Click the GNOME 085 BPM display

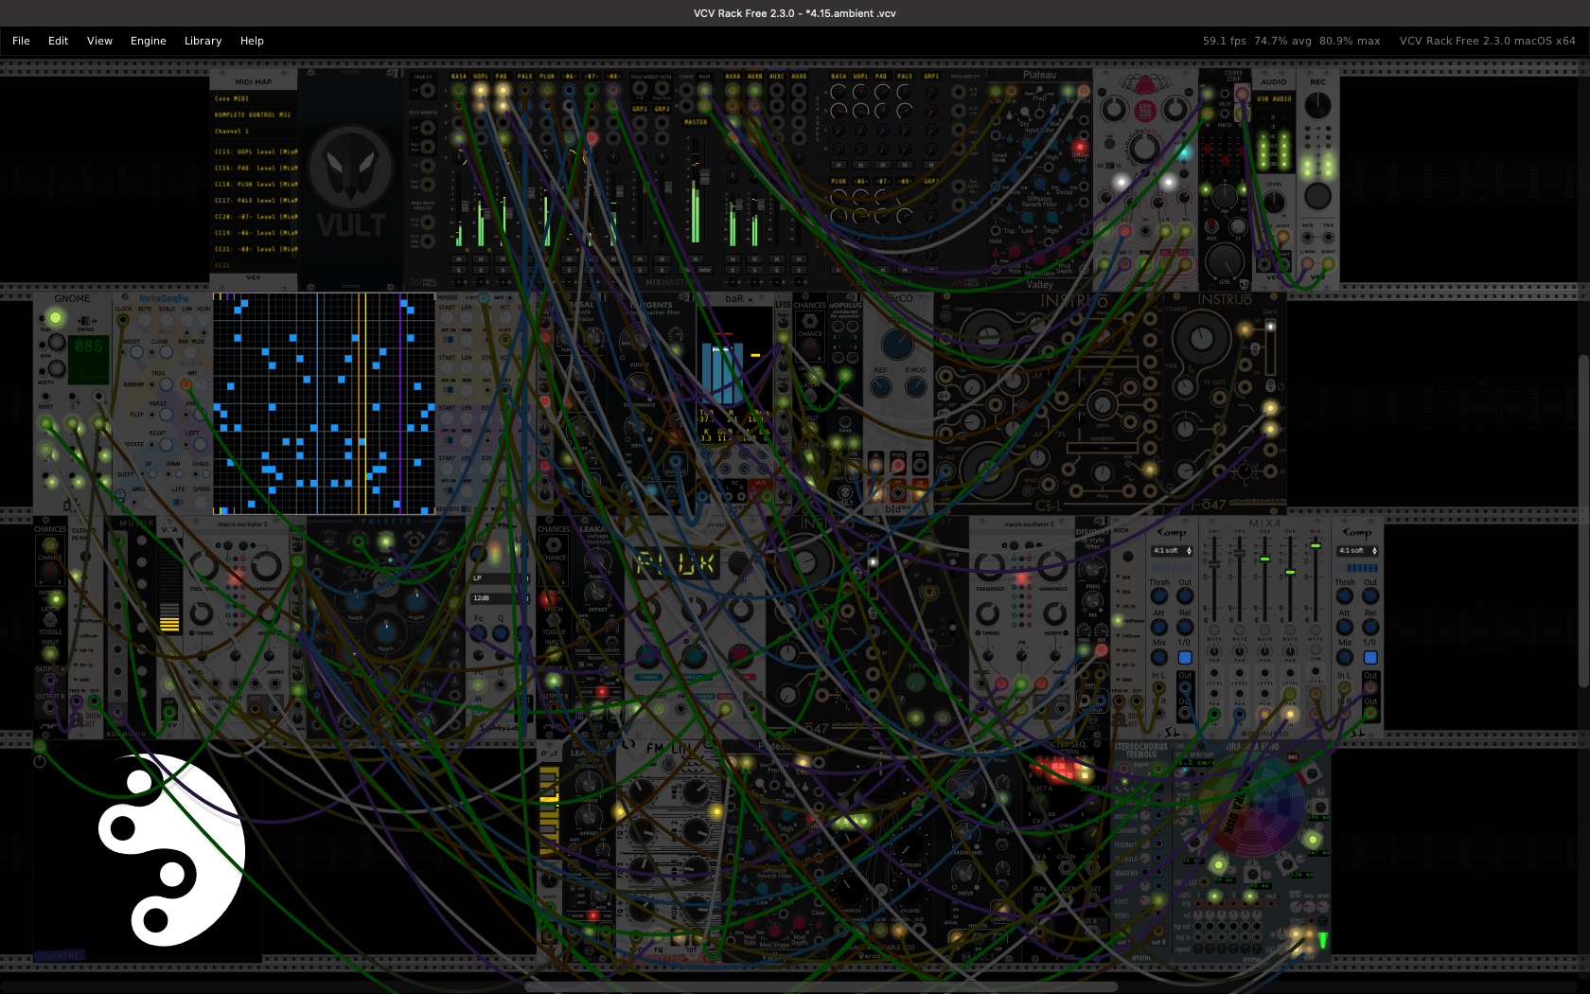(88, 359)
